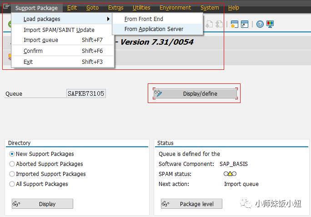Choose Confirm in Support Package menu
311x217 pixels.
63,51
